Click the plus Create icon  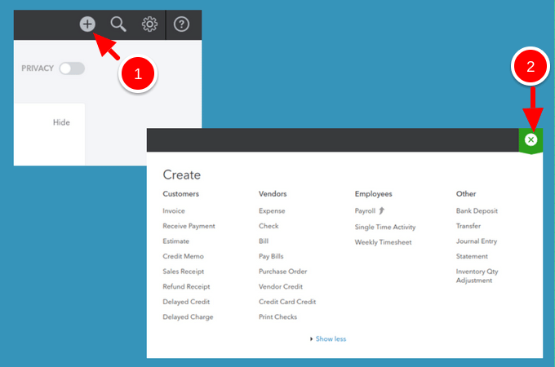point(87,24)
